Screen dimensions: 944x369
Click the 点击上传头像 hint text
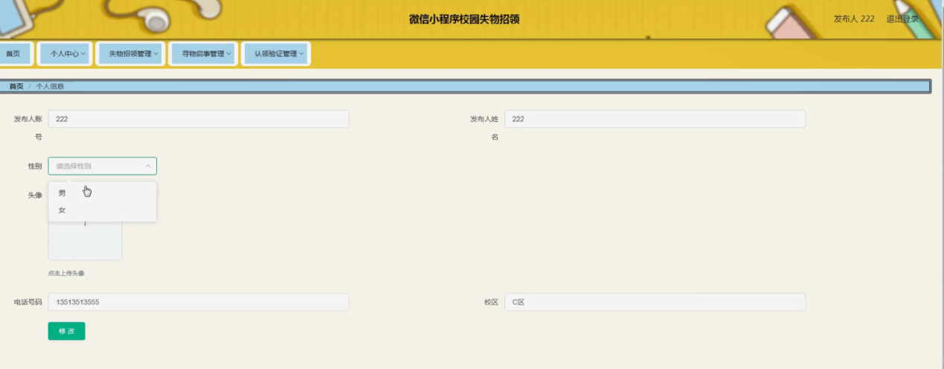66,273
